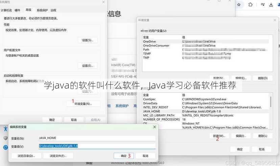Close the Environment Variables window
This screenshot has height=166, width=280.
[x=275, y=20]
